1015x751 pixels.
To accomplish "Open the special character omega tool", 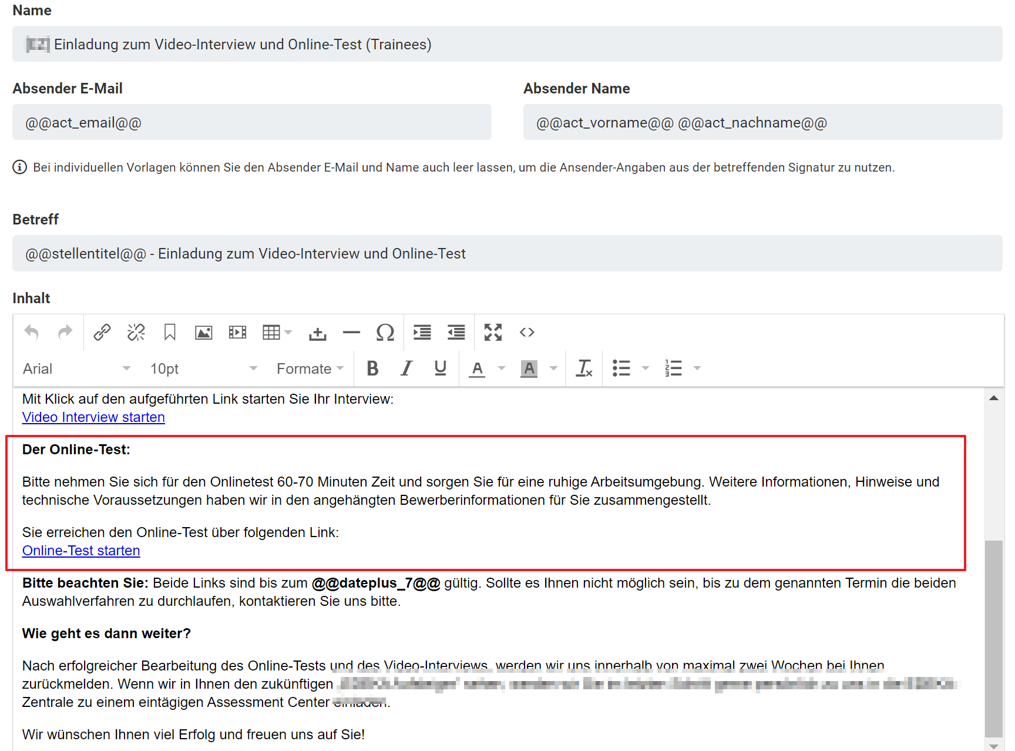I will pyautogui.click(x=385, y=333).
